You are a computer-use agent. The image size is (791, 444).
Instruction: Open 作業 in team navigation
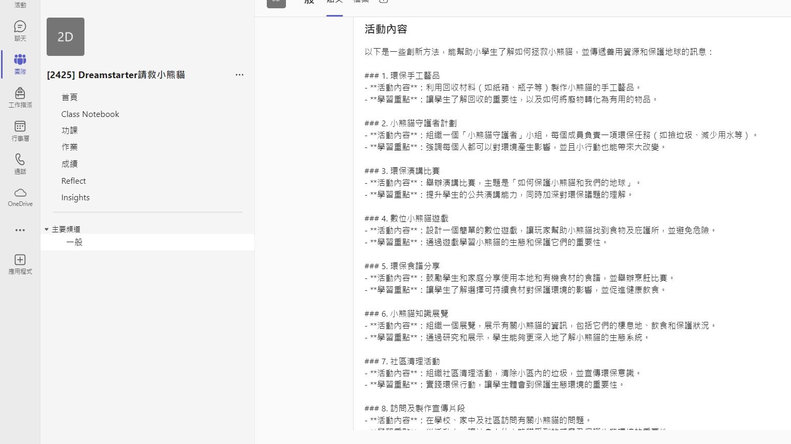tap(69, 147)
